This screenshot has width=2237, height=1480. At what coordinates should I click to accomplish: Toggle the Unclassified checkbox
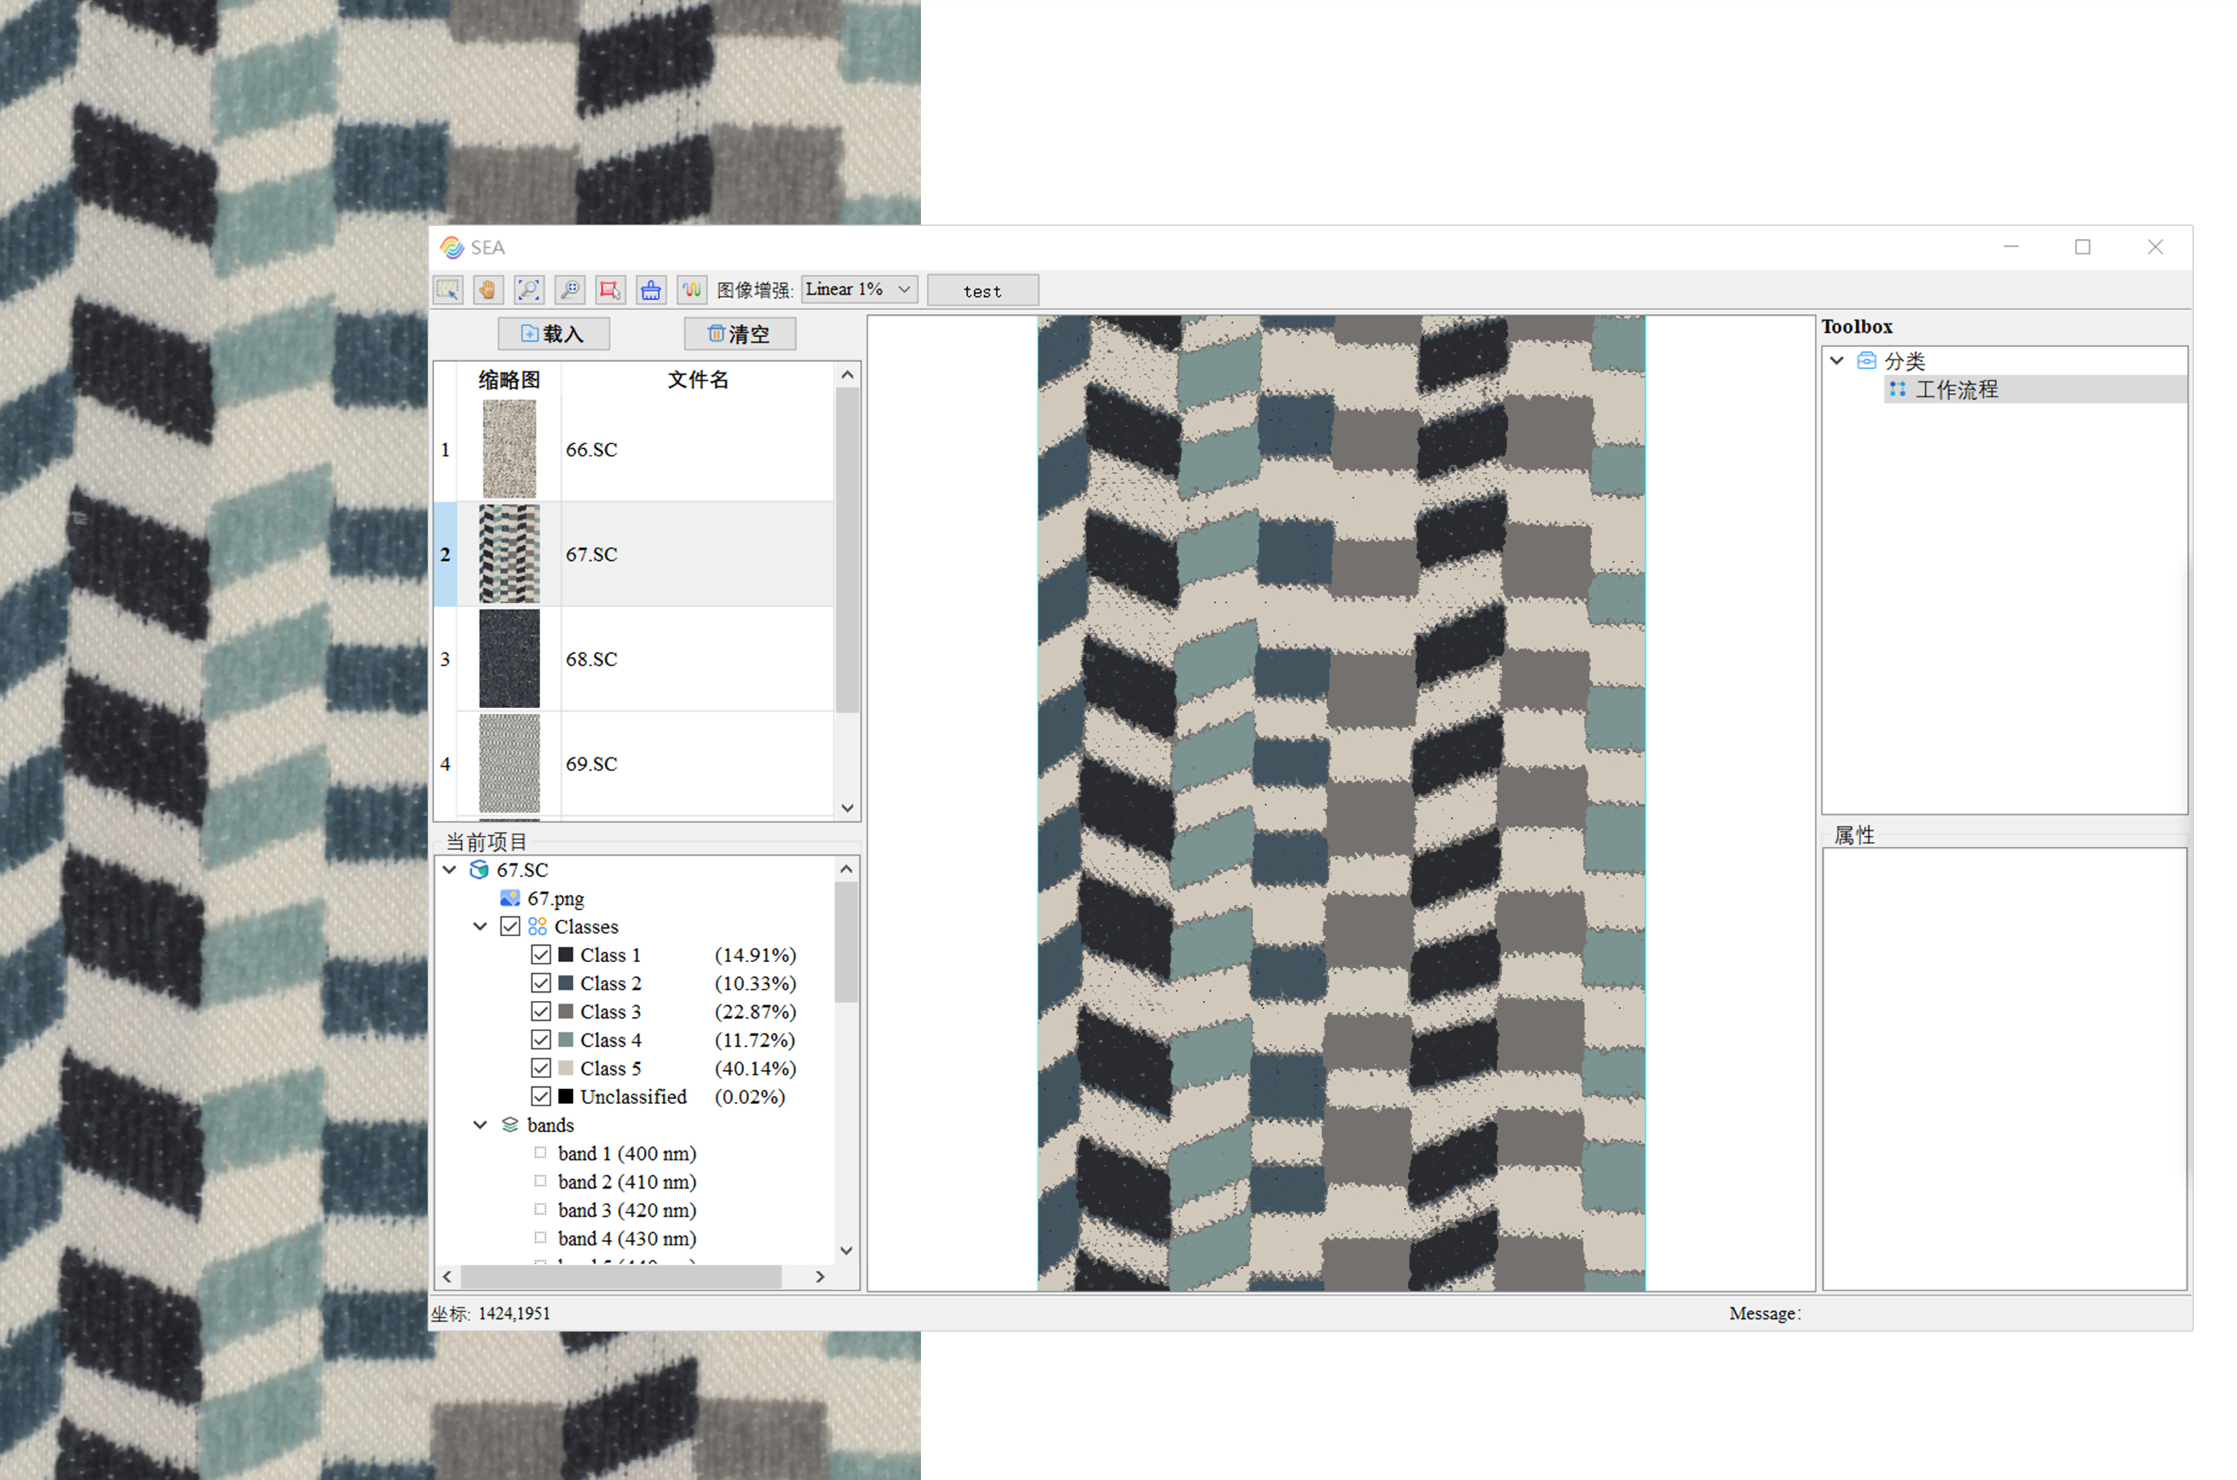point(541,1096)
